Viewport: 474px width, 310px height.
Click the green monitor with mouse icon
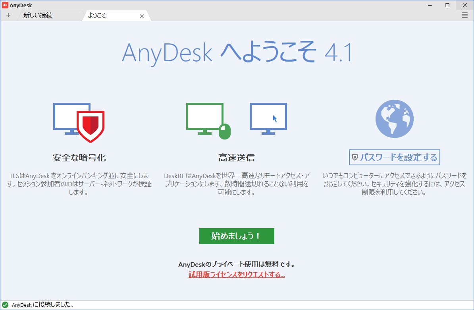208,121
